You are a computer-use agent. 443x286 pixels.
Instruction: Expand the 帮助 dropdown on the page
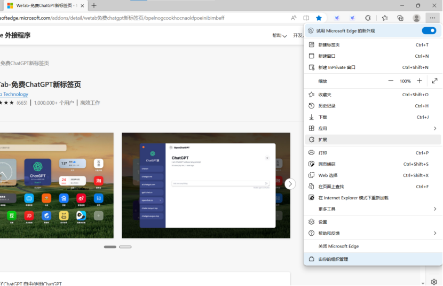279,35
